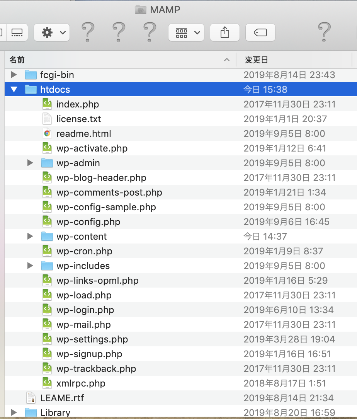Click the index.php file icon

click(x=47, y=104)
